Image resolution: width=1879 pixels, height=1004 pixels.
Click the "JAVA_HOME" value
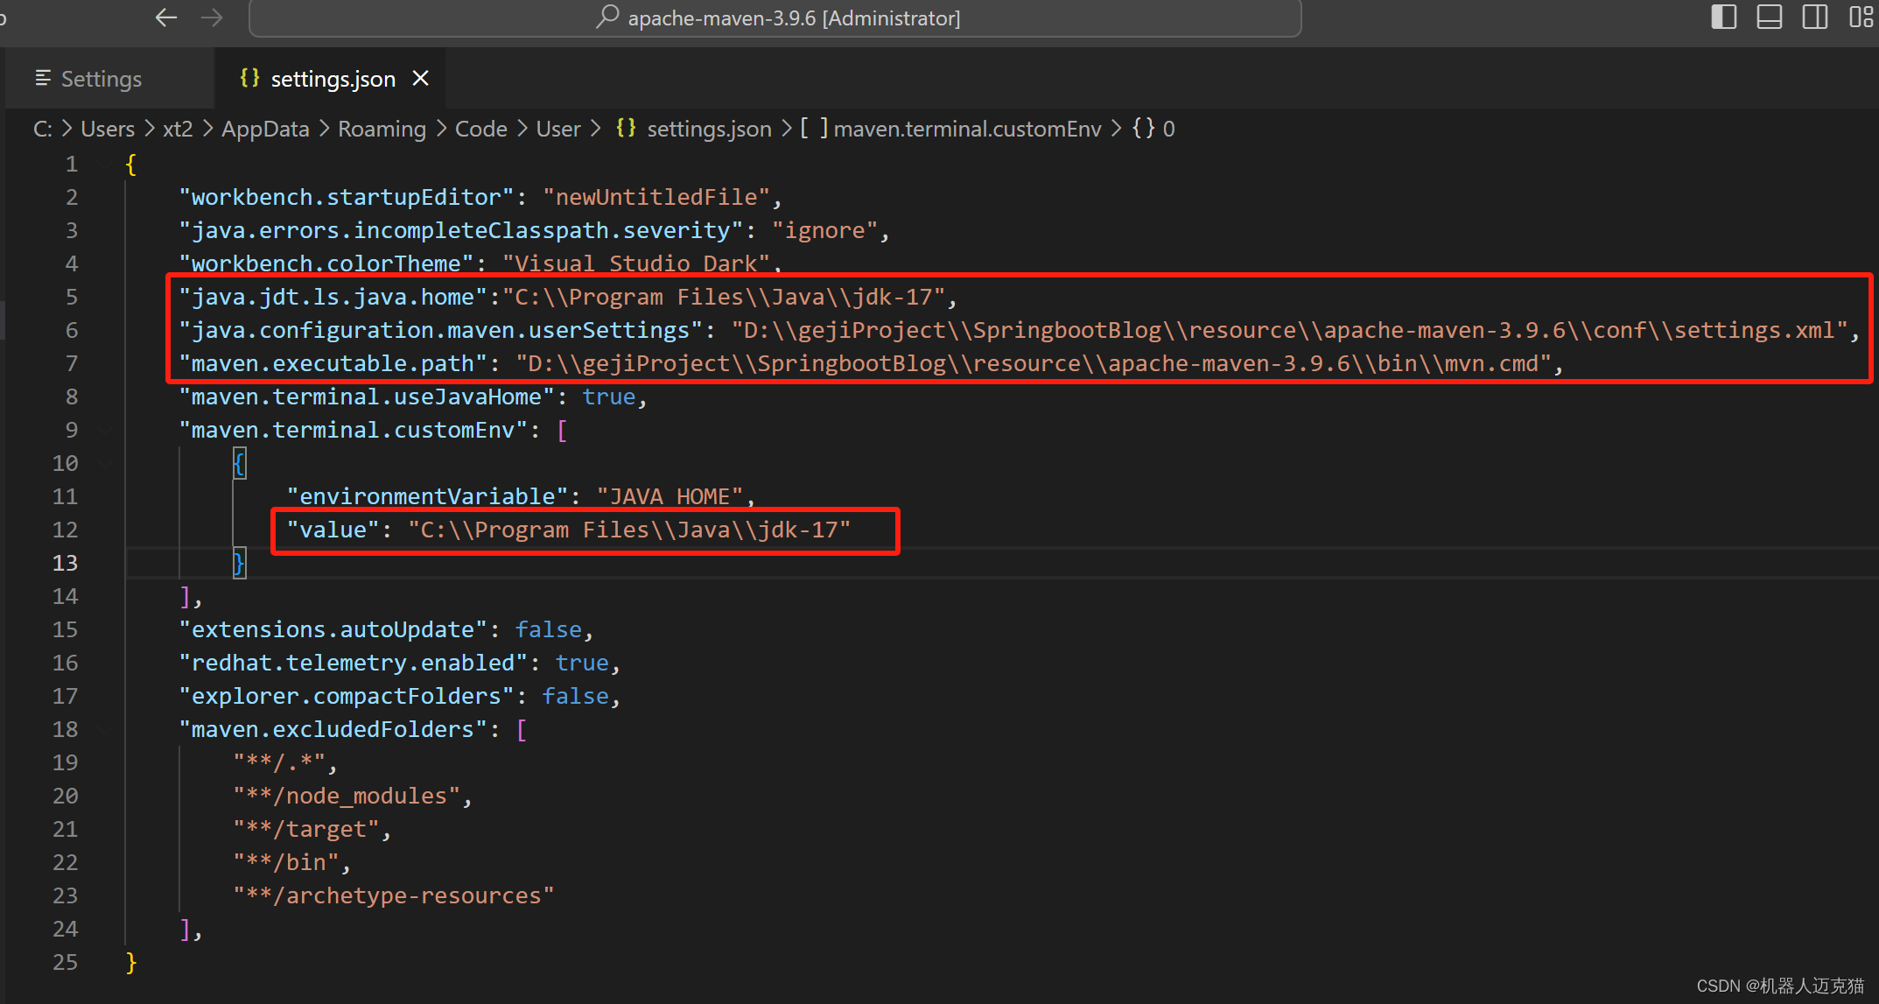(670, 497)
